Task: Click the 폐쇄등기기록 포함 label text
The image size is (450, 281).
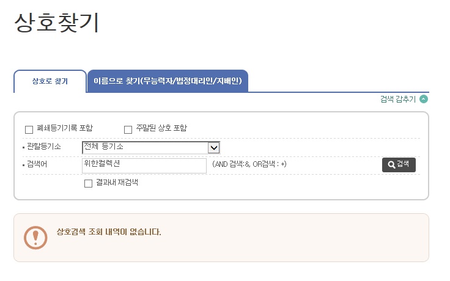Action: pos(65,128)
